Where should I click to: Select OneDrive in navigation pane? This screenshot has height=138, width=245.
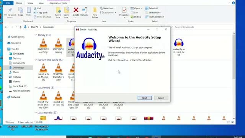pos(16,43)
